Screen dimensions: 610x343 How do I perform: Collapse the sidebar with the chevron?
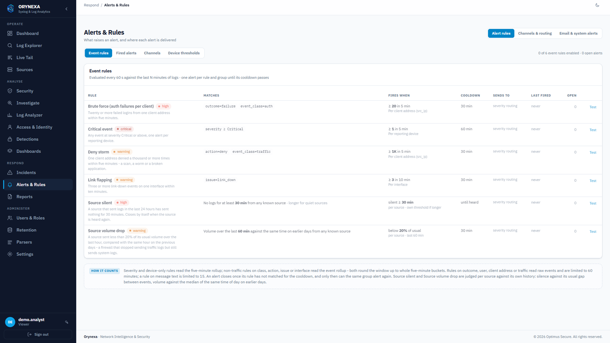pos(66,9)
